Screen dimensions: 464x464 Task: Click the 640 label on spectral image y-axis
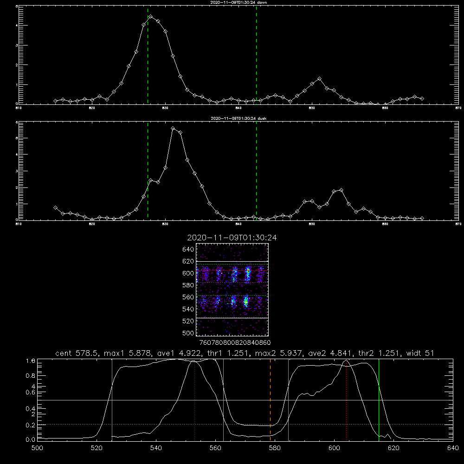click(x=188, y=249)
